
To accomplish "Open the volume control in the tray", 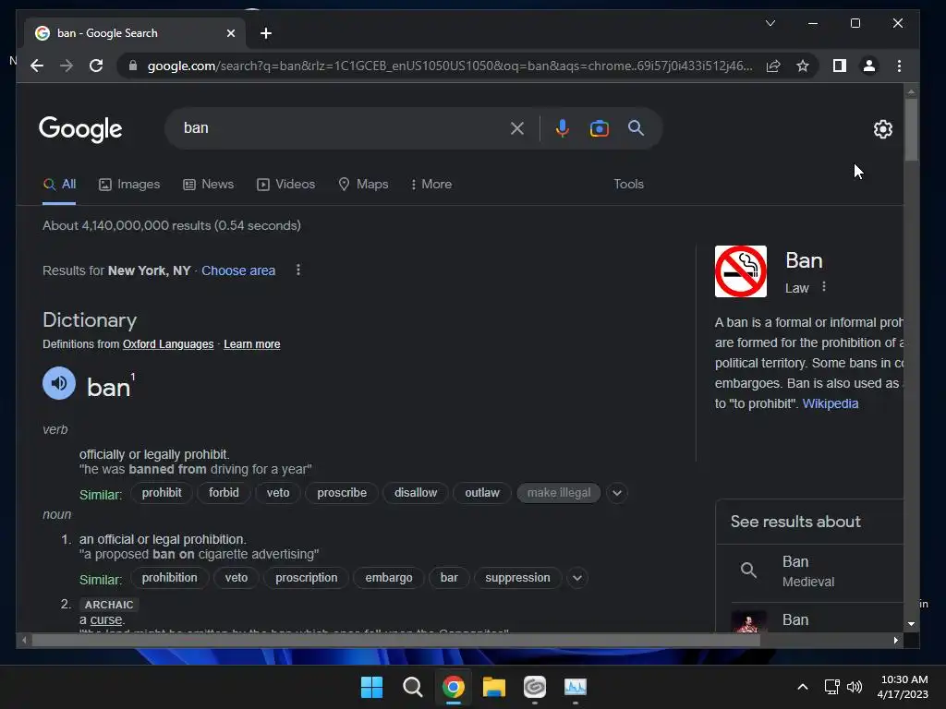I will (x=855, y=687).
